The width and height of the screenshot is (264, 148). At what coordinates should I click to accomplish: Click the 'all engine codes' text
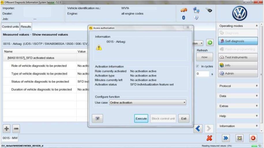pyautogui.click(x=132, y=14)
